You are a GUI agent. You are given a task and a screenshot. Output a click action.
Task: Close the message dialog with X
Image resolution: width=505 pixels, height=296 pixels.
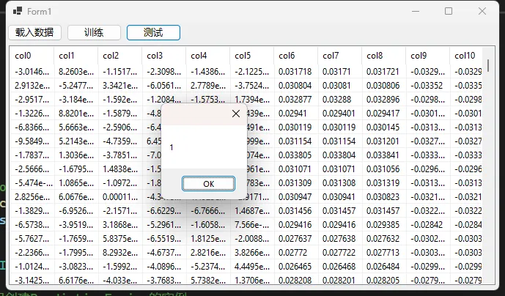tap(235, 114)
